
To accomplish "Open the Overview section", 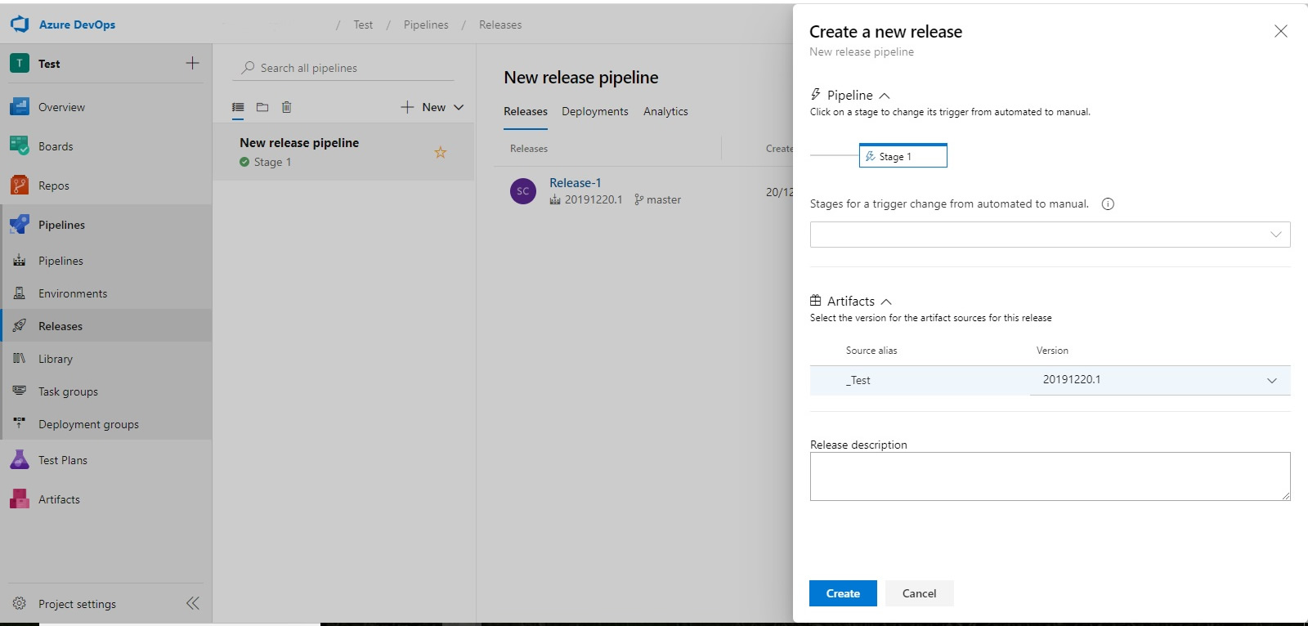I will [x=61, y=107].
